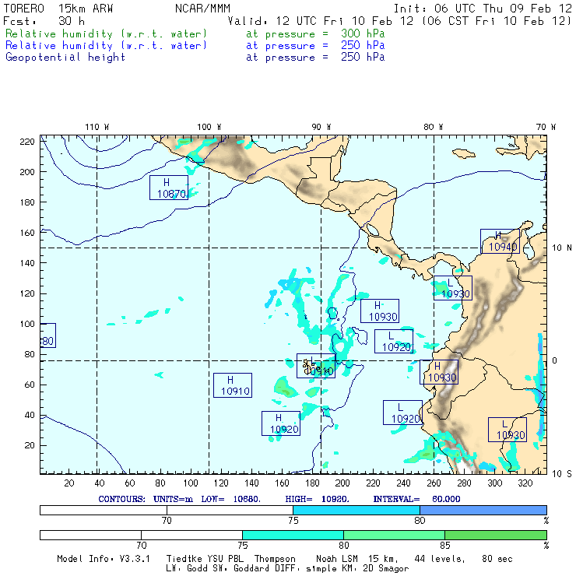Click the 'H 10870' contour label box
Image resolution: width=576 pixels, height=576 pixels.
tap(169, 188)
